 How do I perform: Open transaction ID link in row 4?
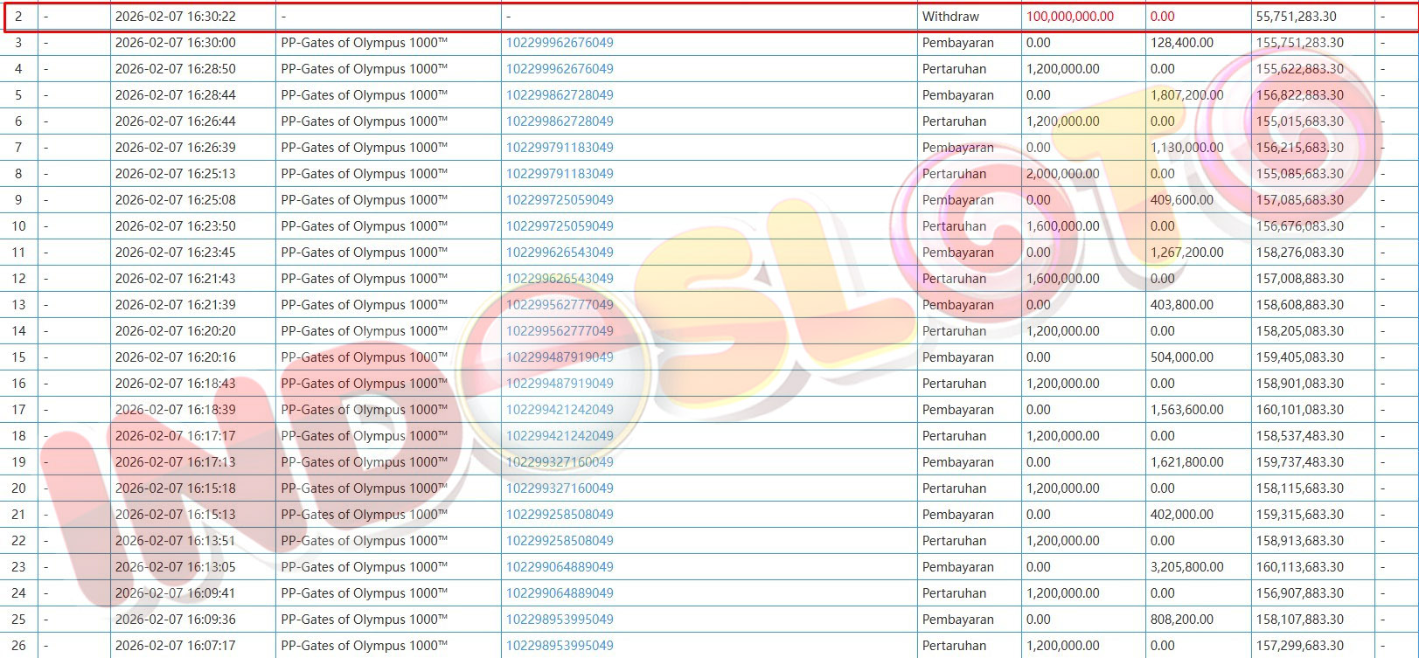coord(560,69)
